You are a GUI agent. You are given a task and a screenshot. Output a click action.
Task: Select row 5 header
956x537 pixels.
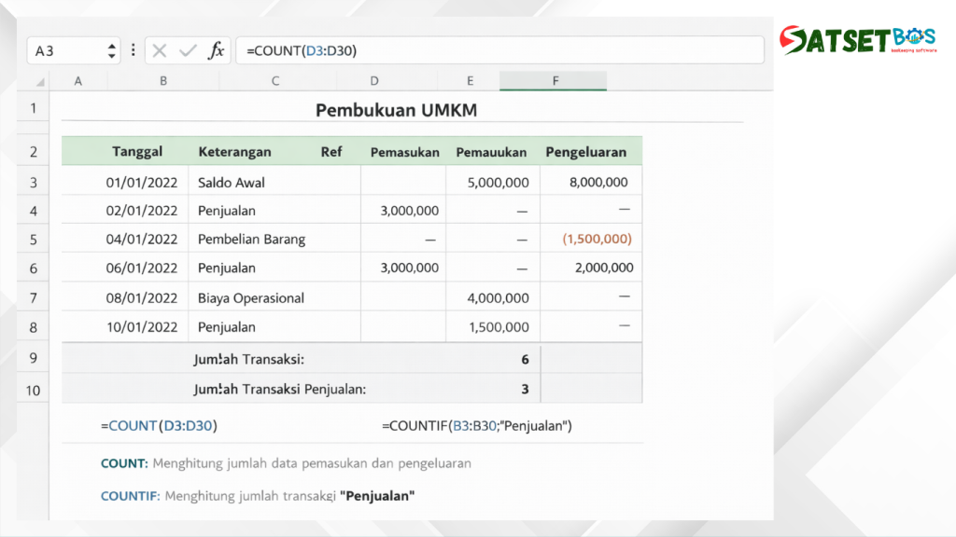[34, 240]
